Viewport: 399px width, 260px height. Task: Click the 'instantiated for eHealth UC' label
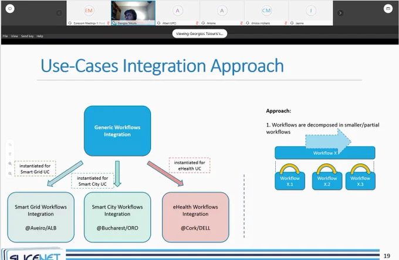(x=190, y=165)
